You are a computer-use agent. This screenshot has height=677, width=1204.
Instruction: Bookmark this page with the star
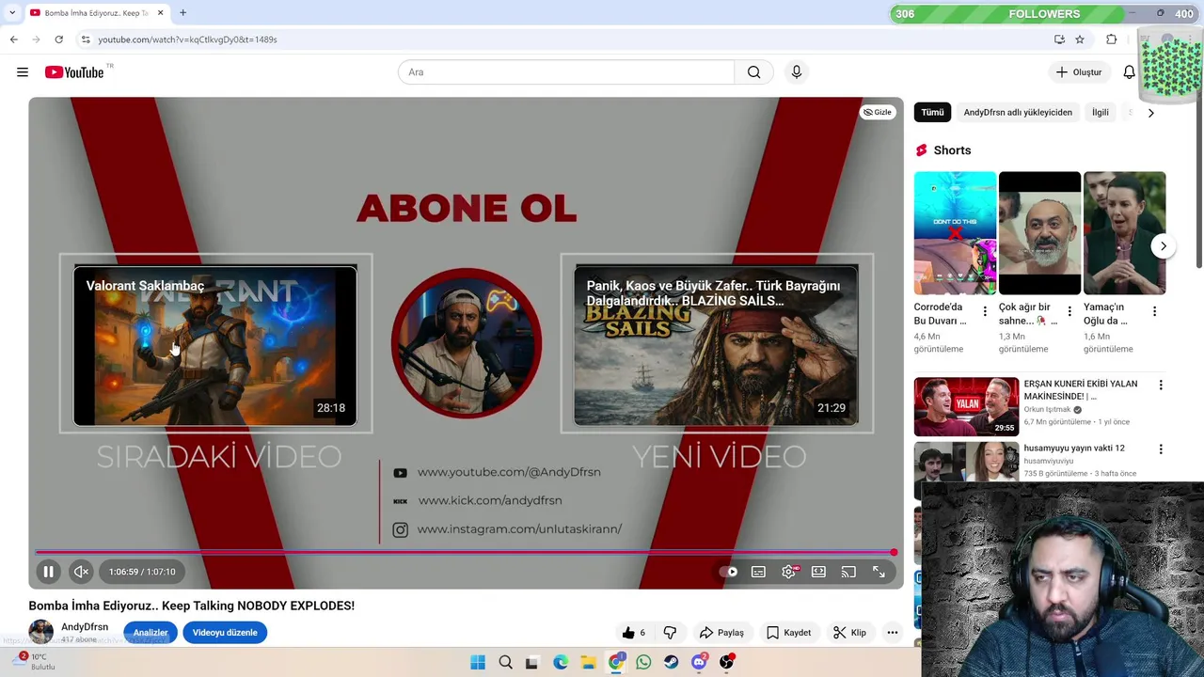pyautogui.click(x=1080, y=39)
